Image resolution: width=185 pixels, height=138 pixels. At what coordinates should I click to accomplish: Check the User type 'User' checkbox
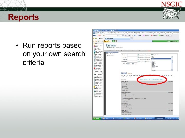pyautogui.click(x=128, y=64)
